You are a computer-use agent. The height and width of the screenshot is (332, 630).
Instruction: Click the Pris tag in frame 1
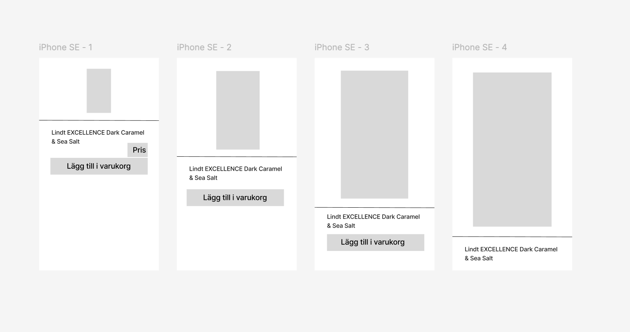(138, 150)
